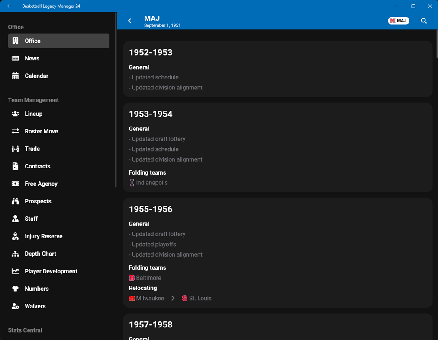Click the Roster Move swap arrows icon

15,131
